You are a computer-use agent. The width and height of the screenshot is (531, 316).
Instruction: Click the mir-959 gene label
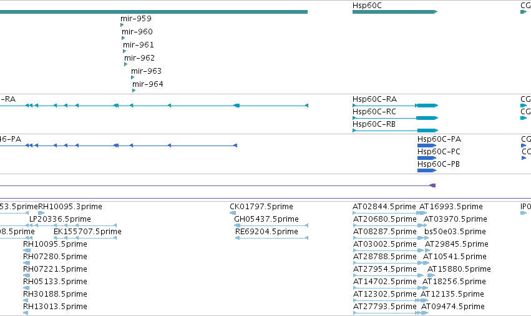coord(136,19)
